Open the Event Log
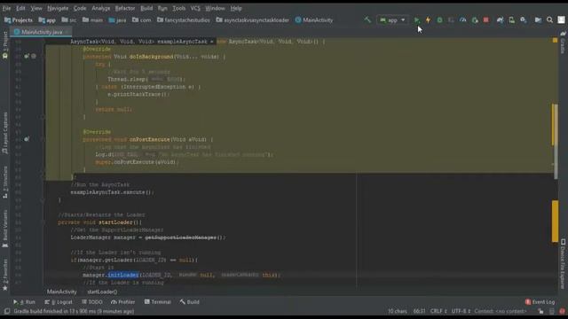 540,301
